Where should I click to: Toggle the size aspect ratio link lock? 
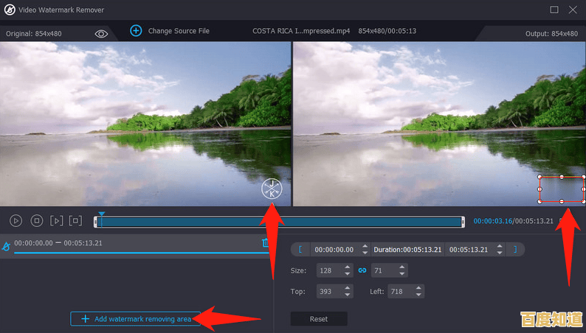[x=362, y=270]
